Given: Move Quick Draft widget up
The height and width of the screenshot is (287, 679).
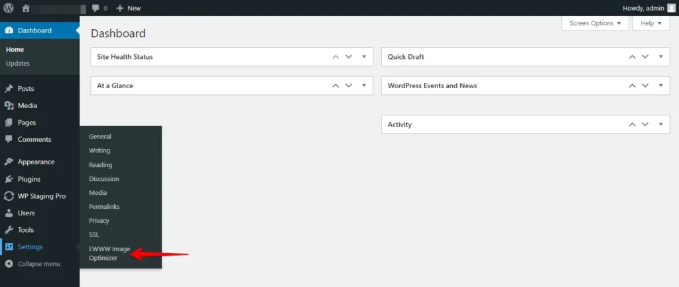Looking at the screenshot, I should 632,57.
